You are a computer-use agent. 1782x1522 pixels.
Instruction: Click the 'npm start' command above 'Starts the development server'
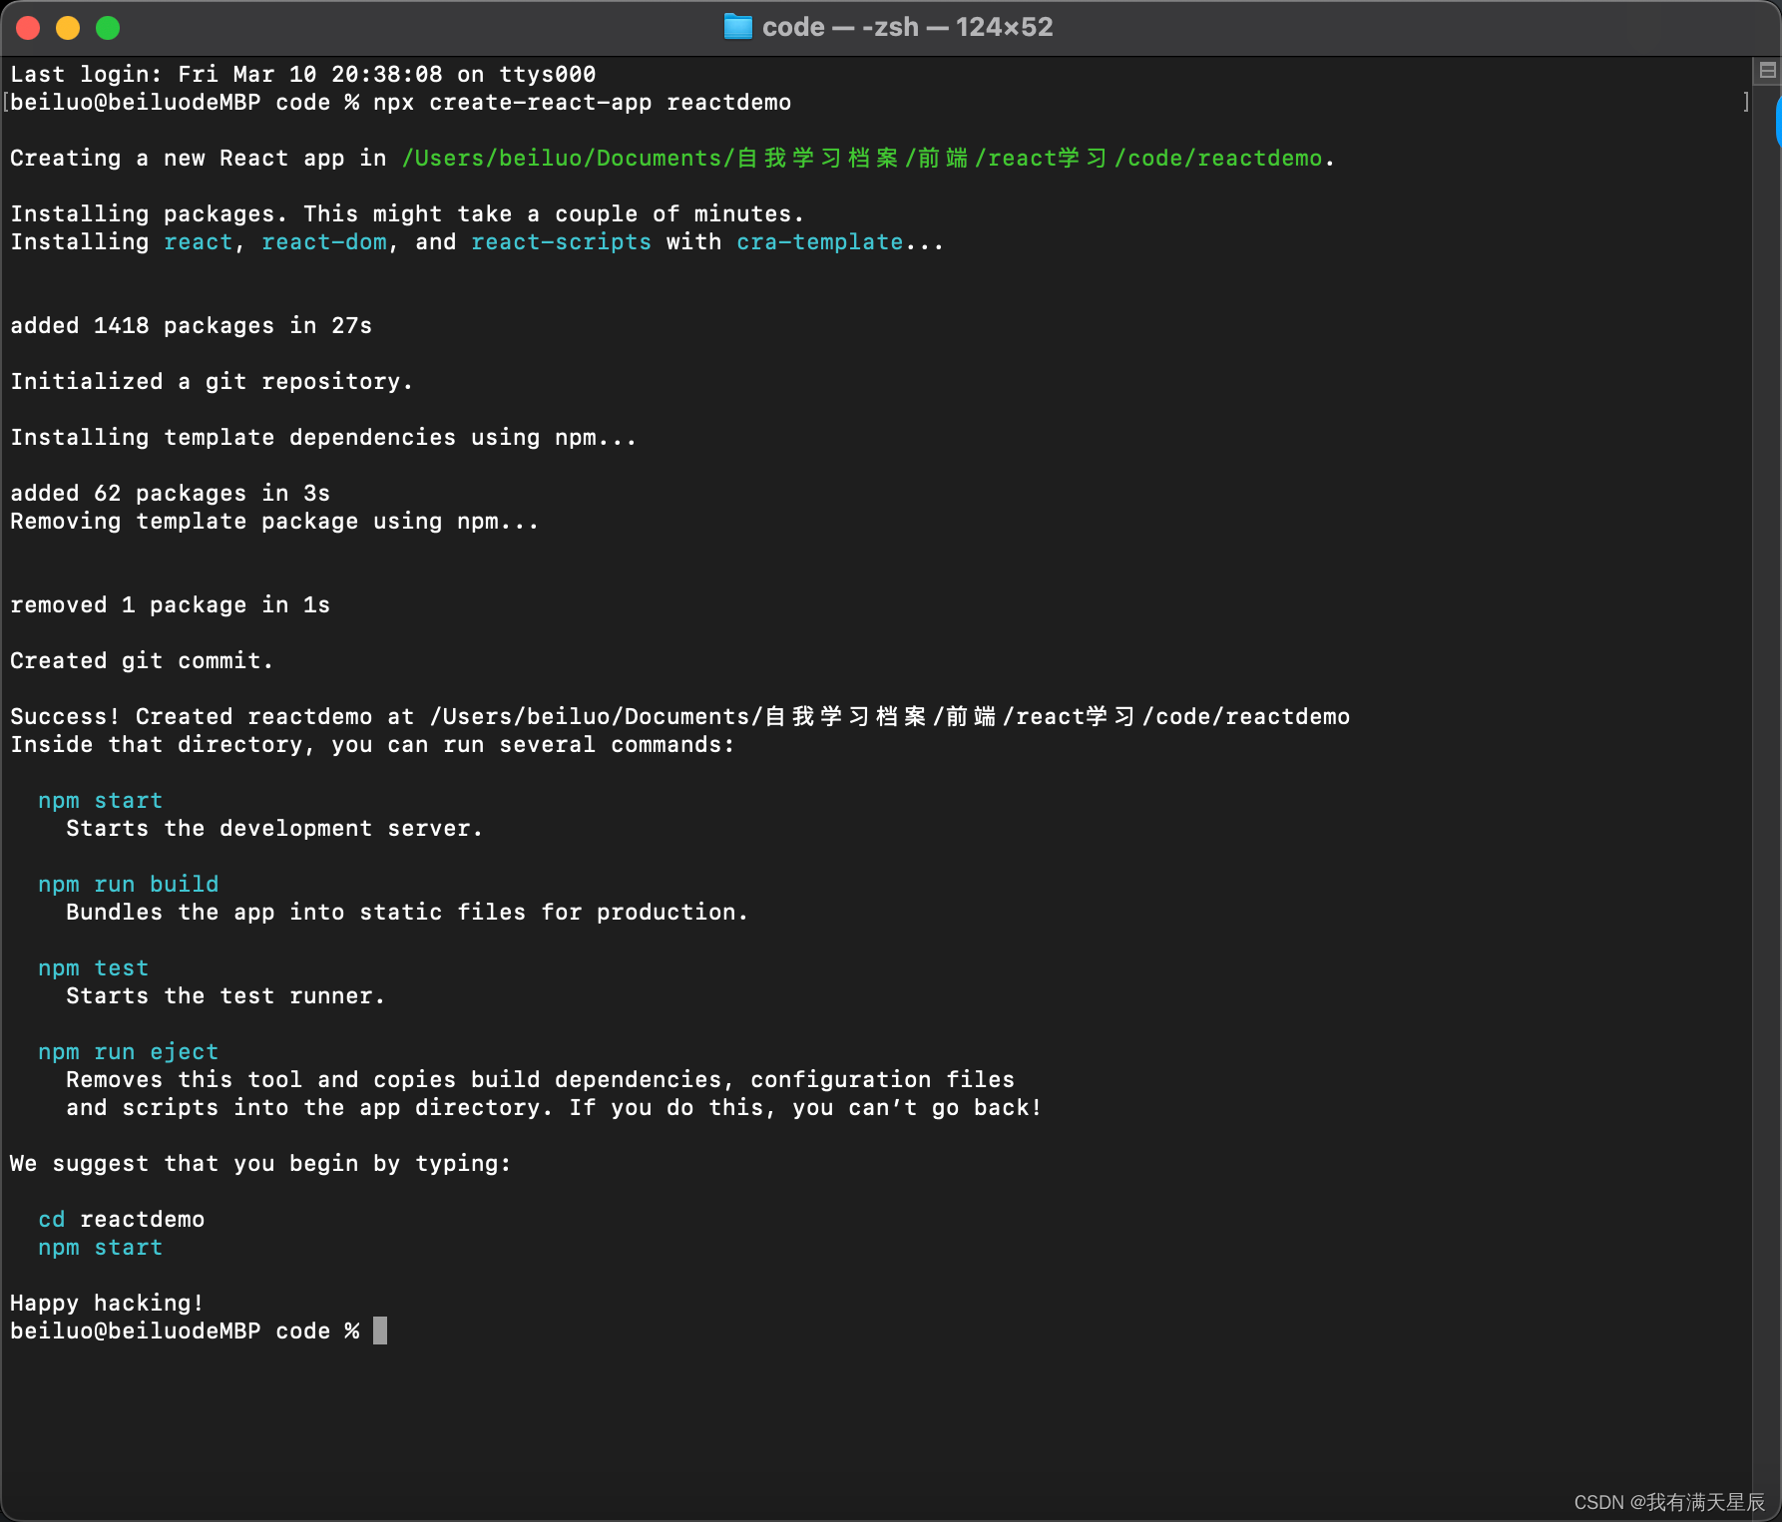tap(100, 801)
